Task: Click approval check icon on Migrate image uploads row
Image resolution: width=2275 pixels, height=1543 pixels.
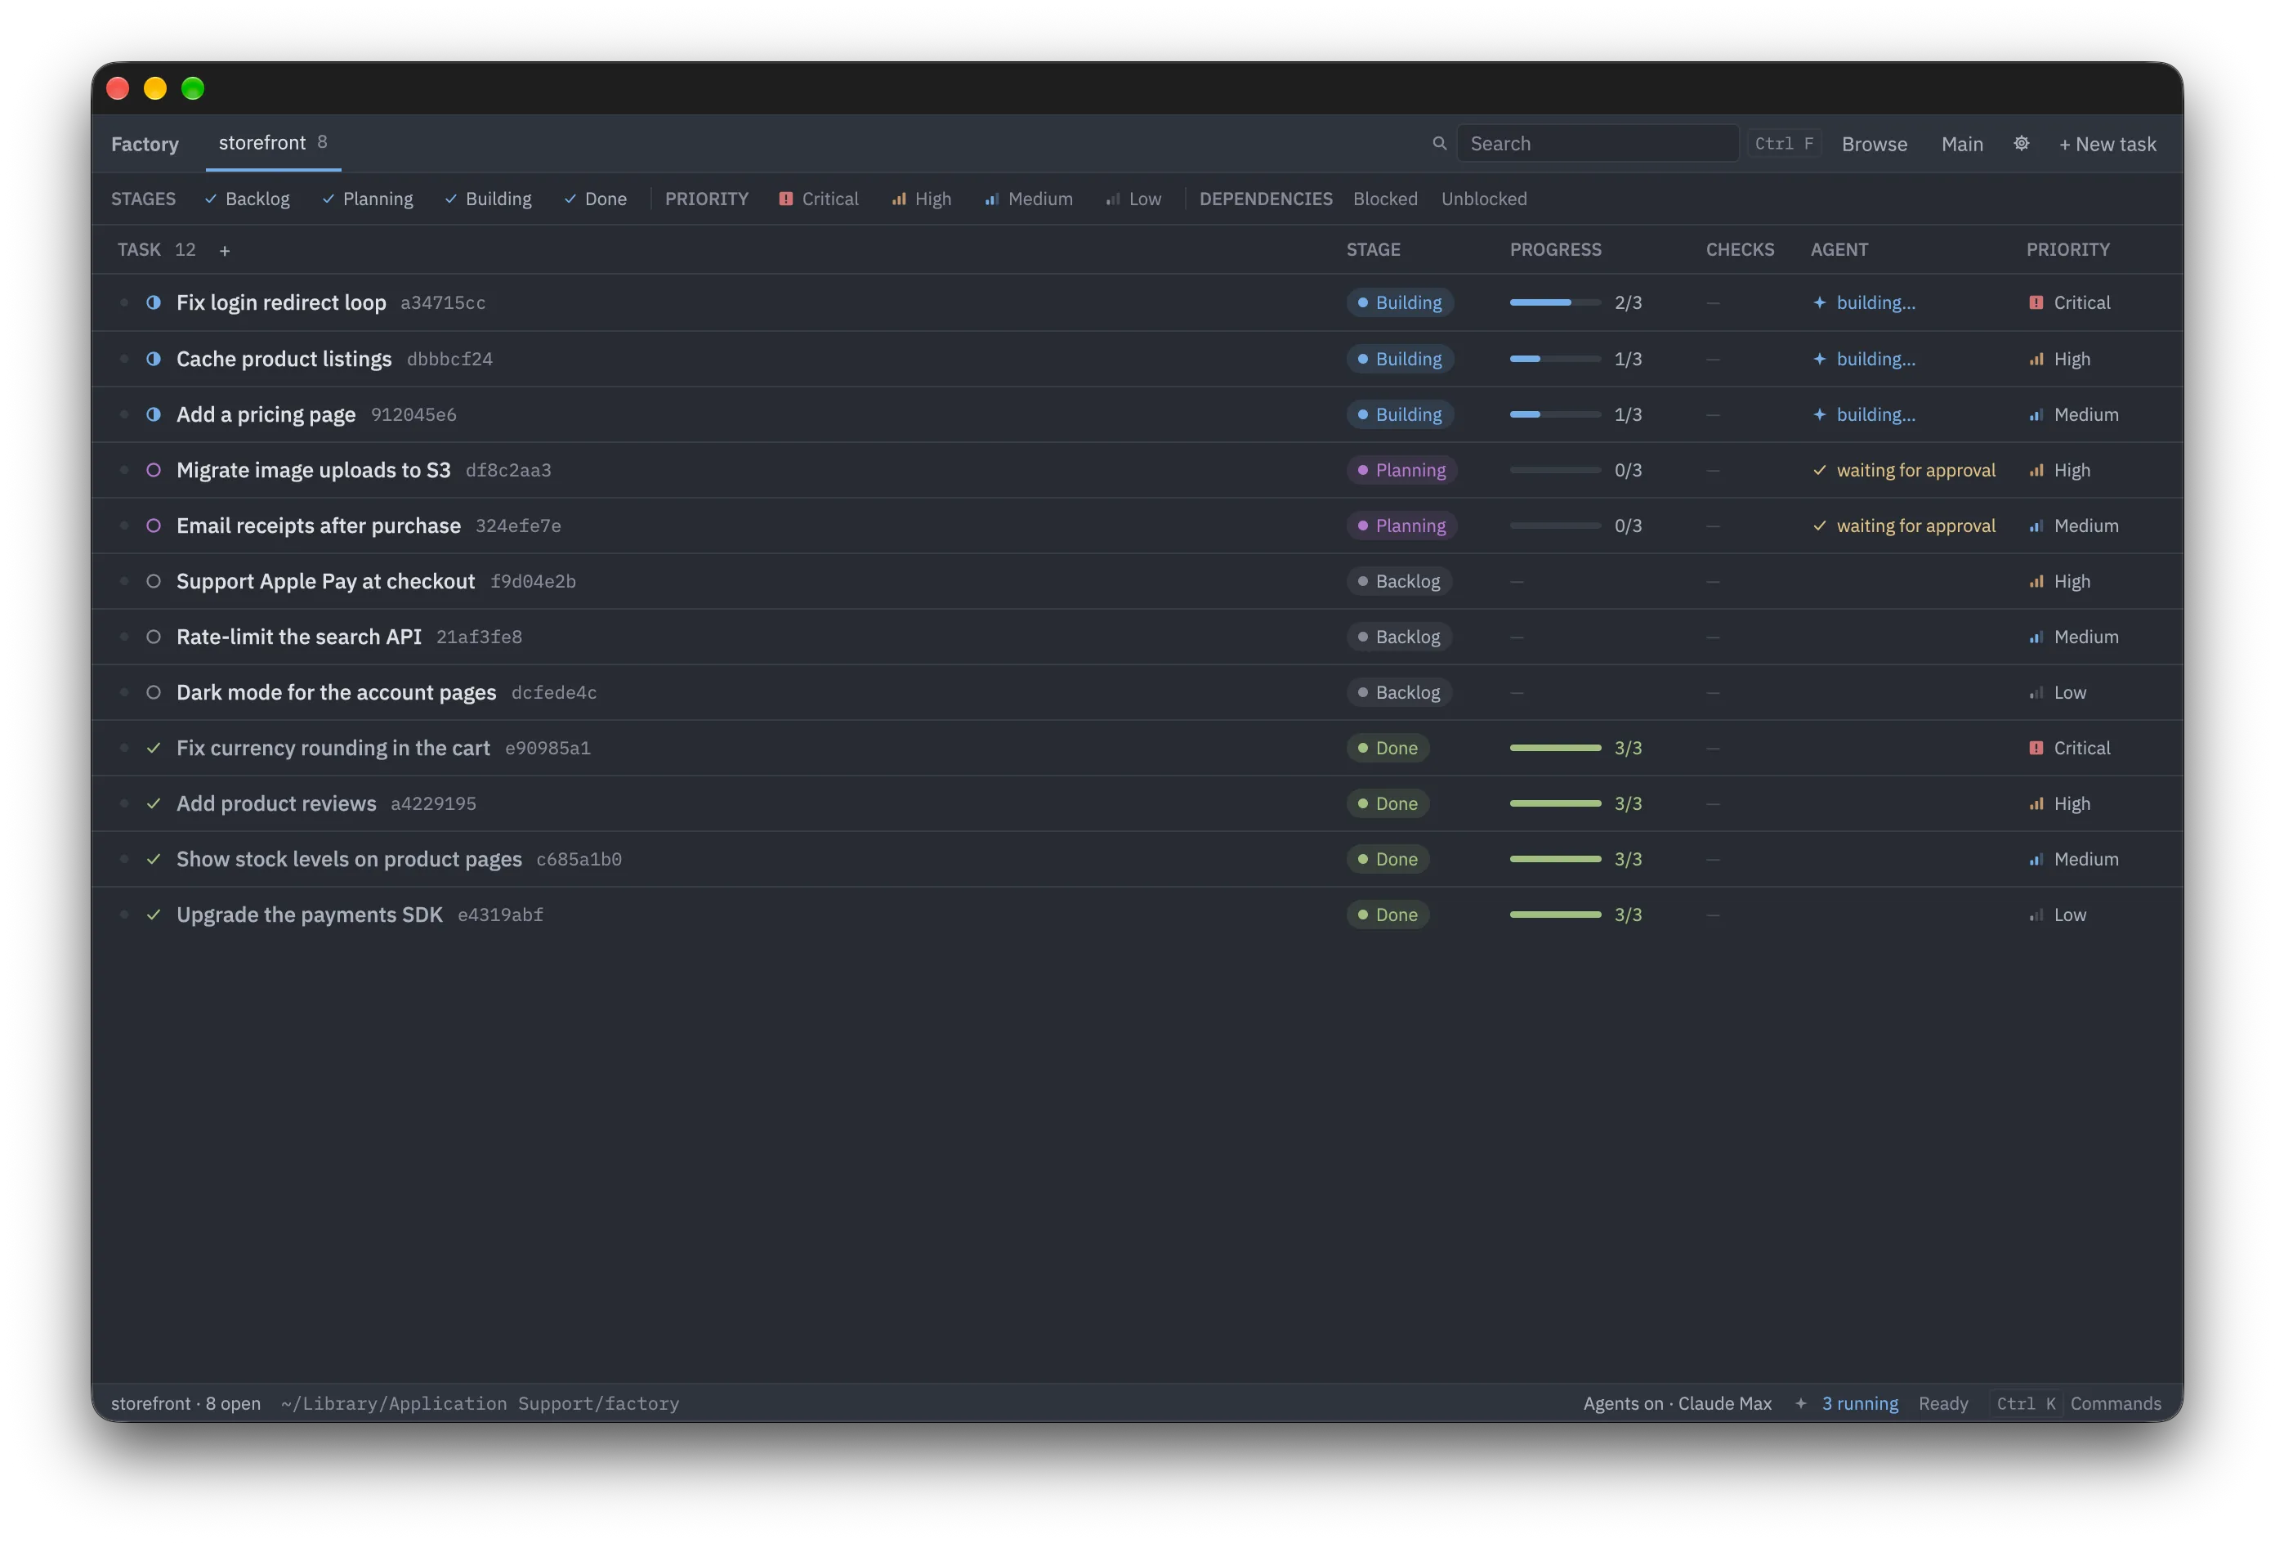Action: click(x=1819, y=470)
